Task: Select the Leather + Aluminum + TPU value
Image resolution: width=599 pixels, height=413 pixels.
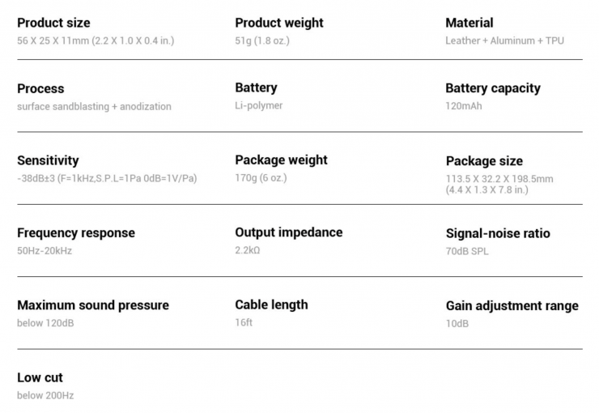Action: point(504,40)
